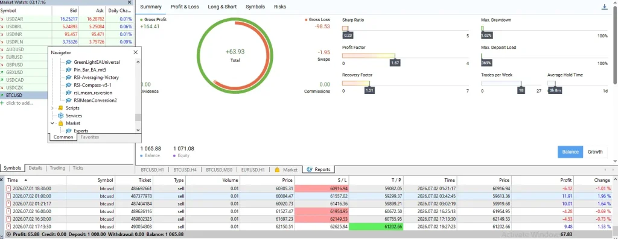Viewport: 618px width, 239px height.
Task: Click the Daily Change header in Market Watch
Action: [120, 11]
